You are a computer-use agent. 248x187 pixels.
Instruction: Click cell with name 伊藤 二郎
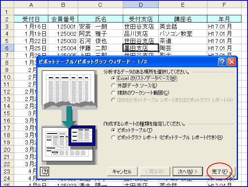(100, 48)
